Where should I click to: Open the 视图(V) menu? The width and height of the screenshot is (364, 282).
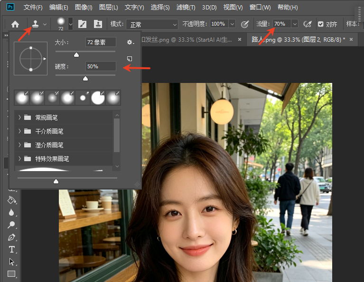point(233,8)
